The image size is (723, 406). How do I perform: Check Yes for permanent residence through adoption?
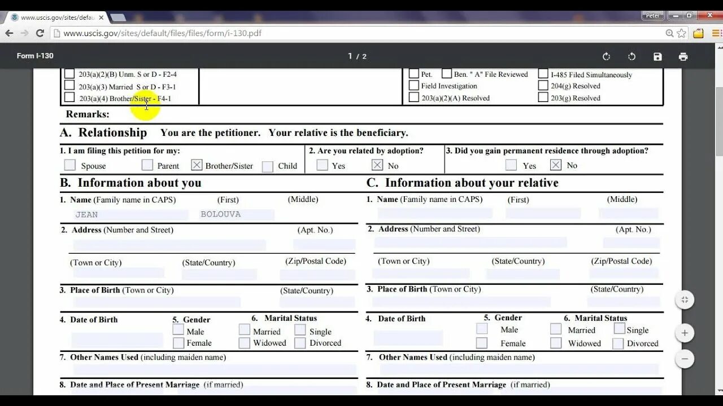[511, 165]
